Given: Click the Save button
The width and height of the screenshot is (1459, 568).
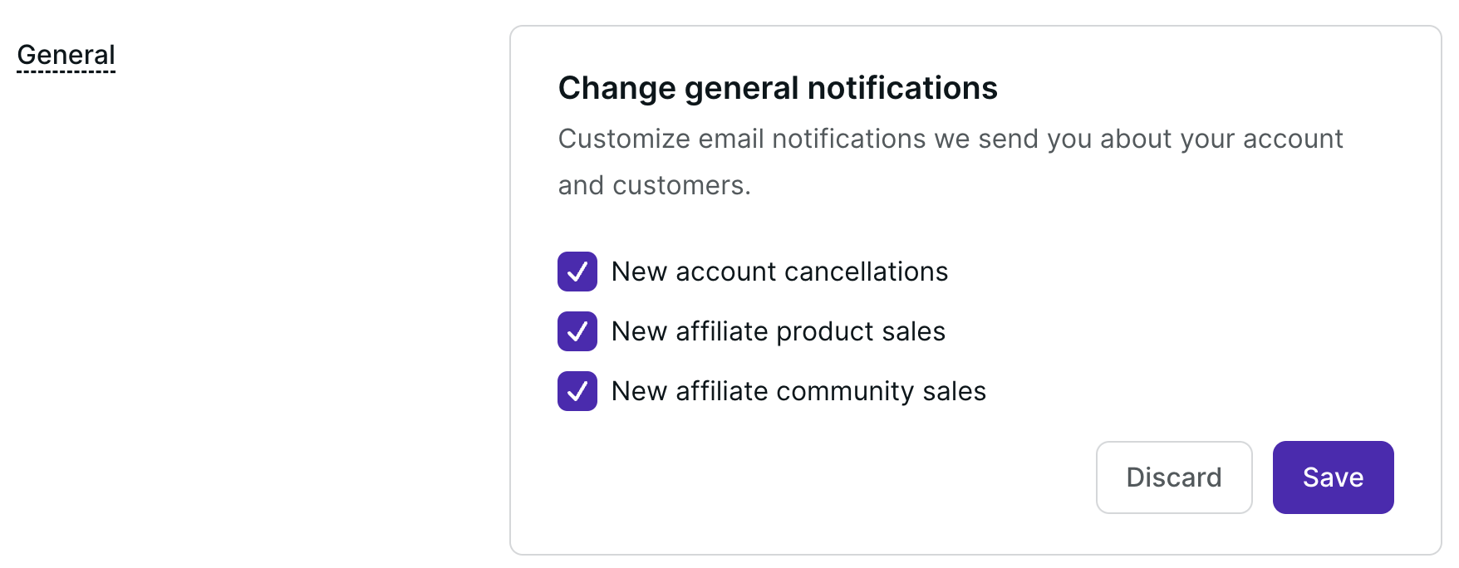Looking at the screenshot, I should [1333, 477].
